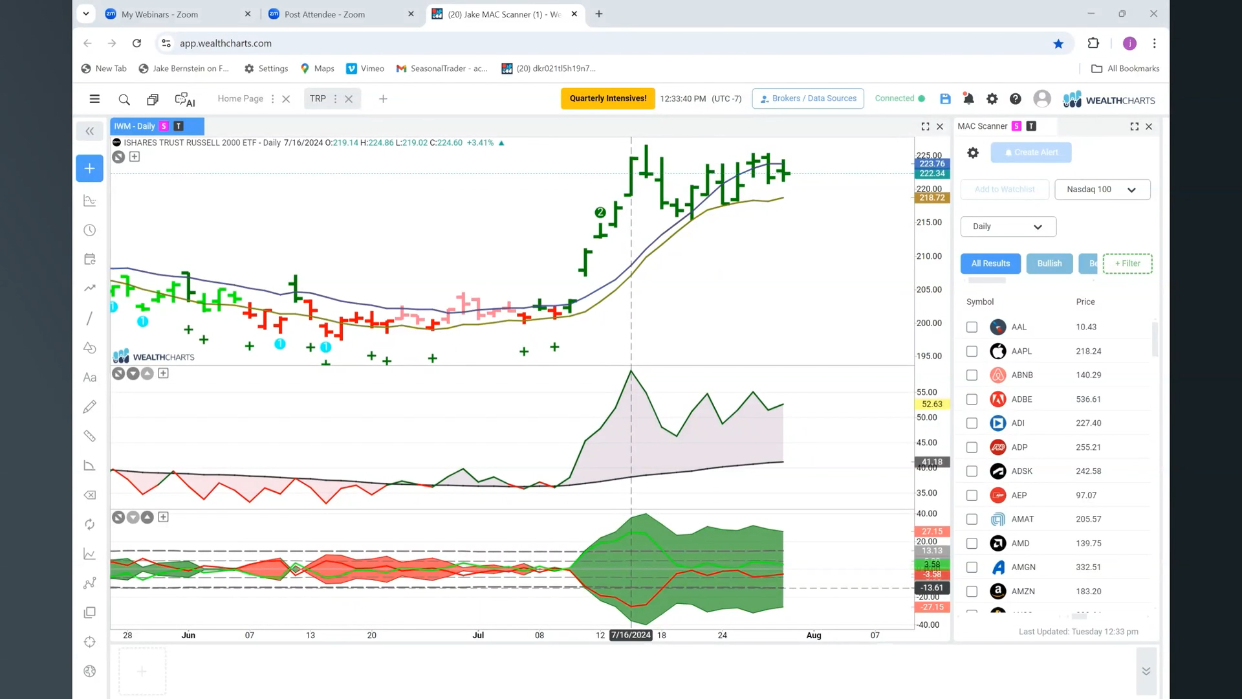The width and height of the screenshot is (1242, 699).
Task: Check the ADBE row checkbox
Action: coord(972,399)
